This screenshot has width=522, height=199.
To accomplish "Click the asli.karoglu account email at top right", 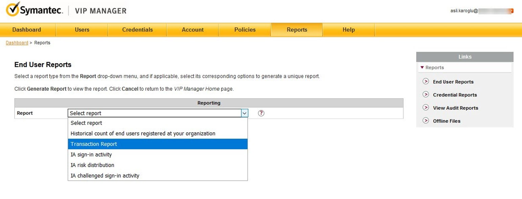I will pyautogui.click(x=481, y=11).
